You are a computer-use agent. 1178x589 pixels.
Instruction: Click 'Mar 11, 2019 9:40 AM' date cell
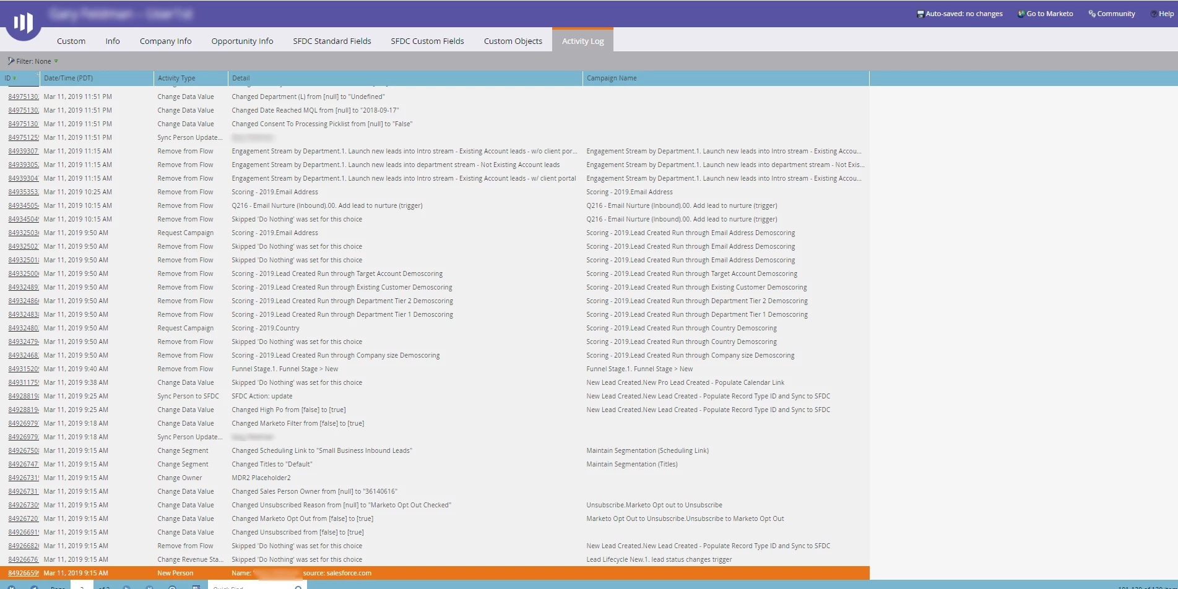coord(76,369)
